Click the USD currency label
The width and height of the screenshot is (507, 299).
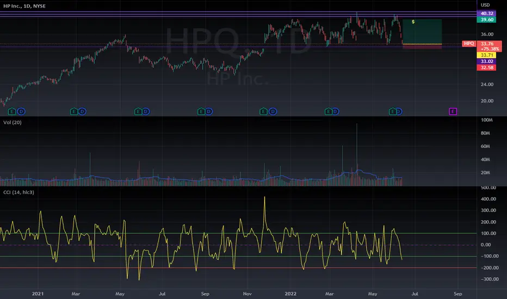coord(485,5)
